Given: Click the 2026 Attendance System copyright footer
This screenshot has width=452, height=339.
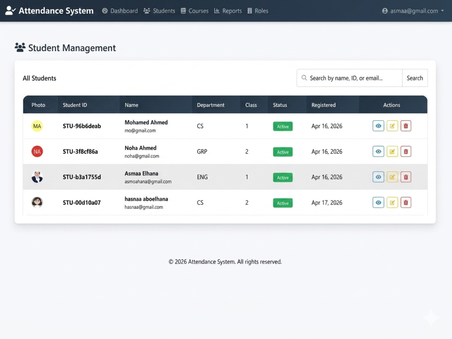Looking at the screenshot, I should click(x=225, y=262).
